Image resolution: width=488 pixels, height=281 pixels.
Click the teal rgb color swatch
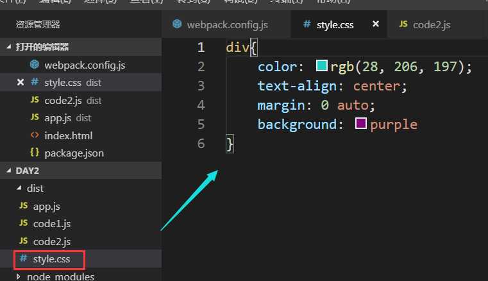click(322, 66)
